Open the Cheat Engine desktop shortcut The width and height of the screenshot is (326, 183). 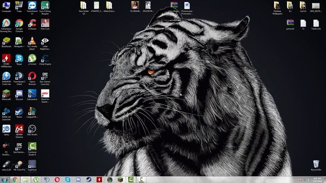coord(45,60)
